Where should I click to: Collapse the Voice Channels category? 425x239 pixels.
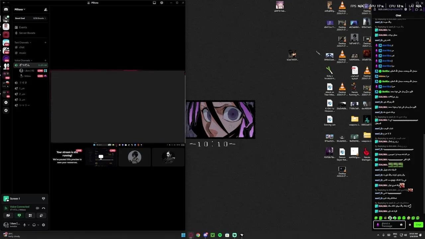24,60
